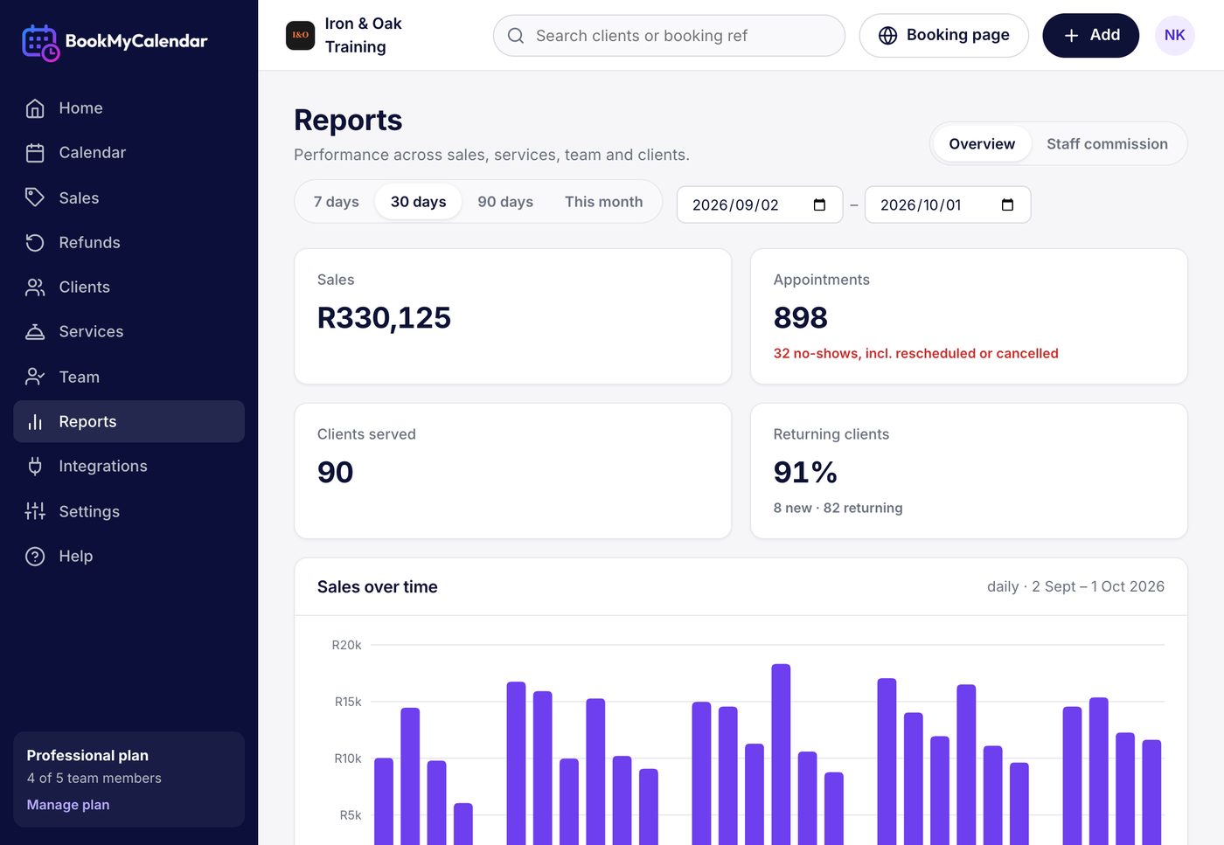Click the Settings sliders icon
Screen dimensions: 1224x845
click(35, 511)
